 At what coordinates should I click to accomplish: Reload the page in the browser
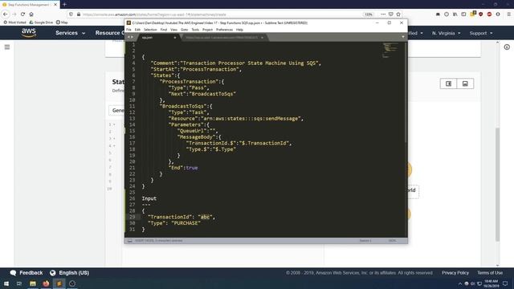click(x=22, y=14)
